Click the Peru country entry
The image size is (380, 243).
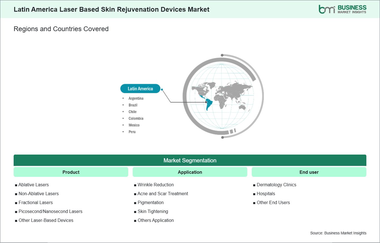click(132, 132)
